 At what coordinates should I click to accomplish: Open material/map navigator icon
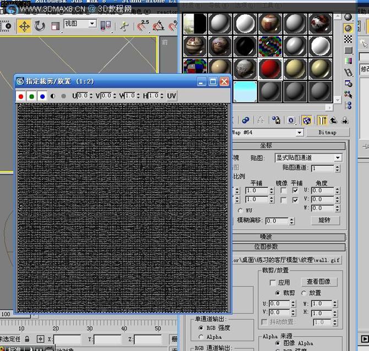(x=348, y=105)
